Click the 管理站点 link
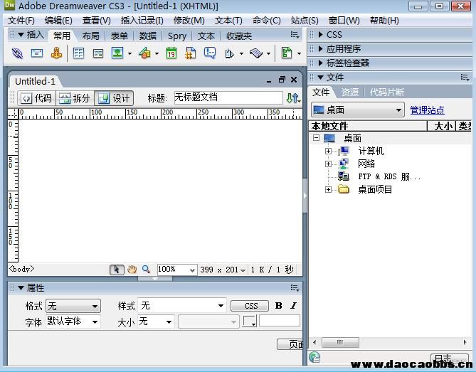Viewport: 476px width, 372px height. coord(427,110)
